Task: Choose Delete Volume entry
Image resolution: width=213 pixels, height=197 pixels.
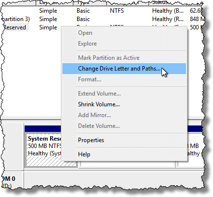Action: [124, 126]
